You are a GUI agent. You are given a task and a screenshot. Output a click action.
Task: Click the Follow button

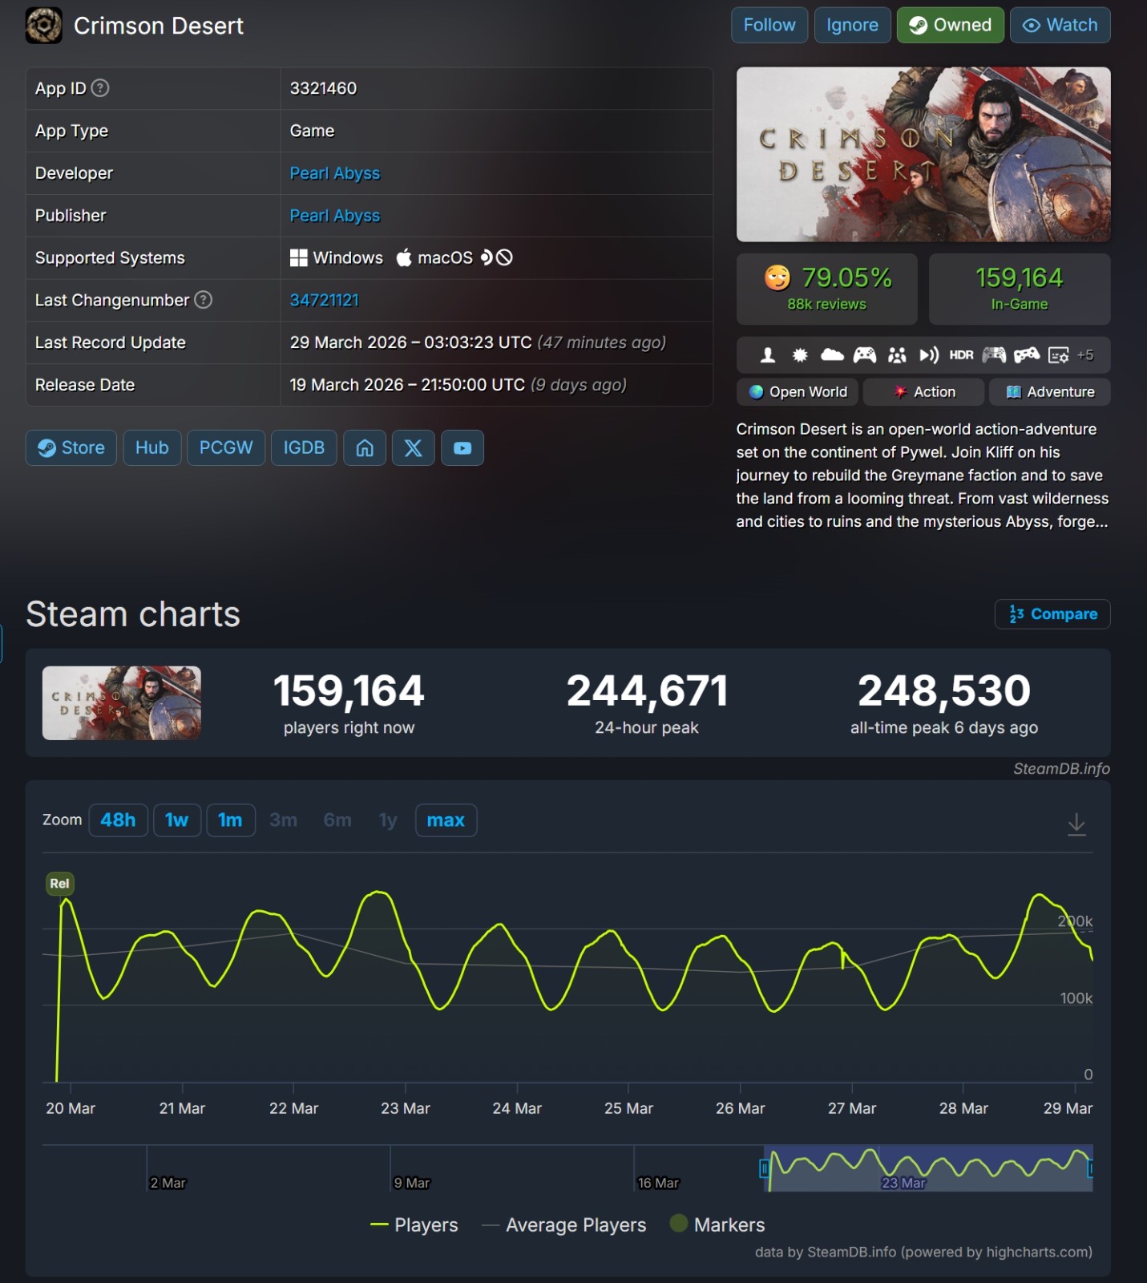[x=769, y=25]
